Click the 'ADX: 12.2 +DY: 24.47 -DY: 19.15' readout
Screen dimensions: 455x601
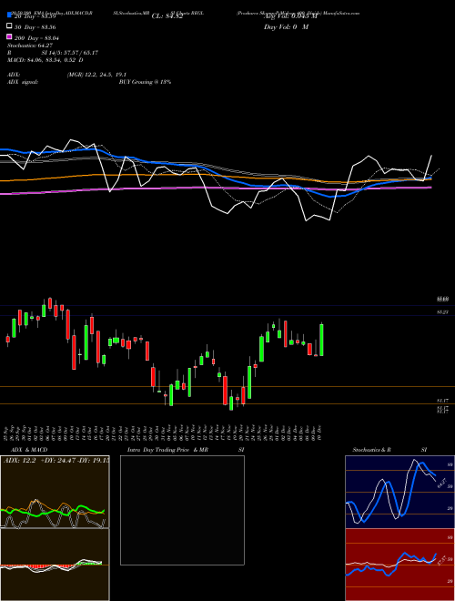[56, 461]
